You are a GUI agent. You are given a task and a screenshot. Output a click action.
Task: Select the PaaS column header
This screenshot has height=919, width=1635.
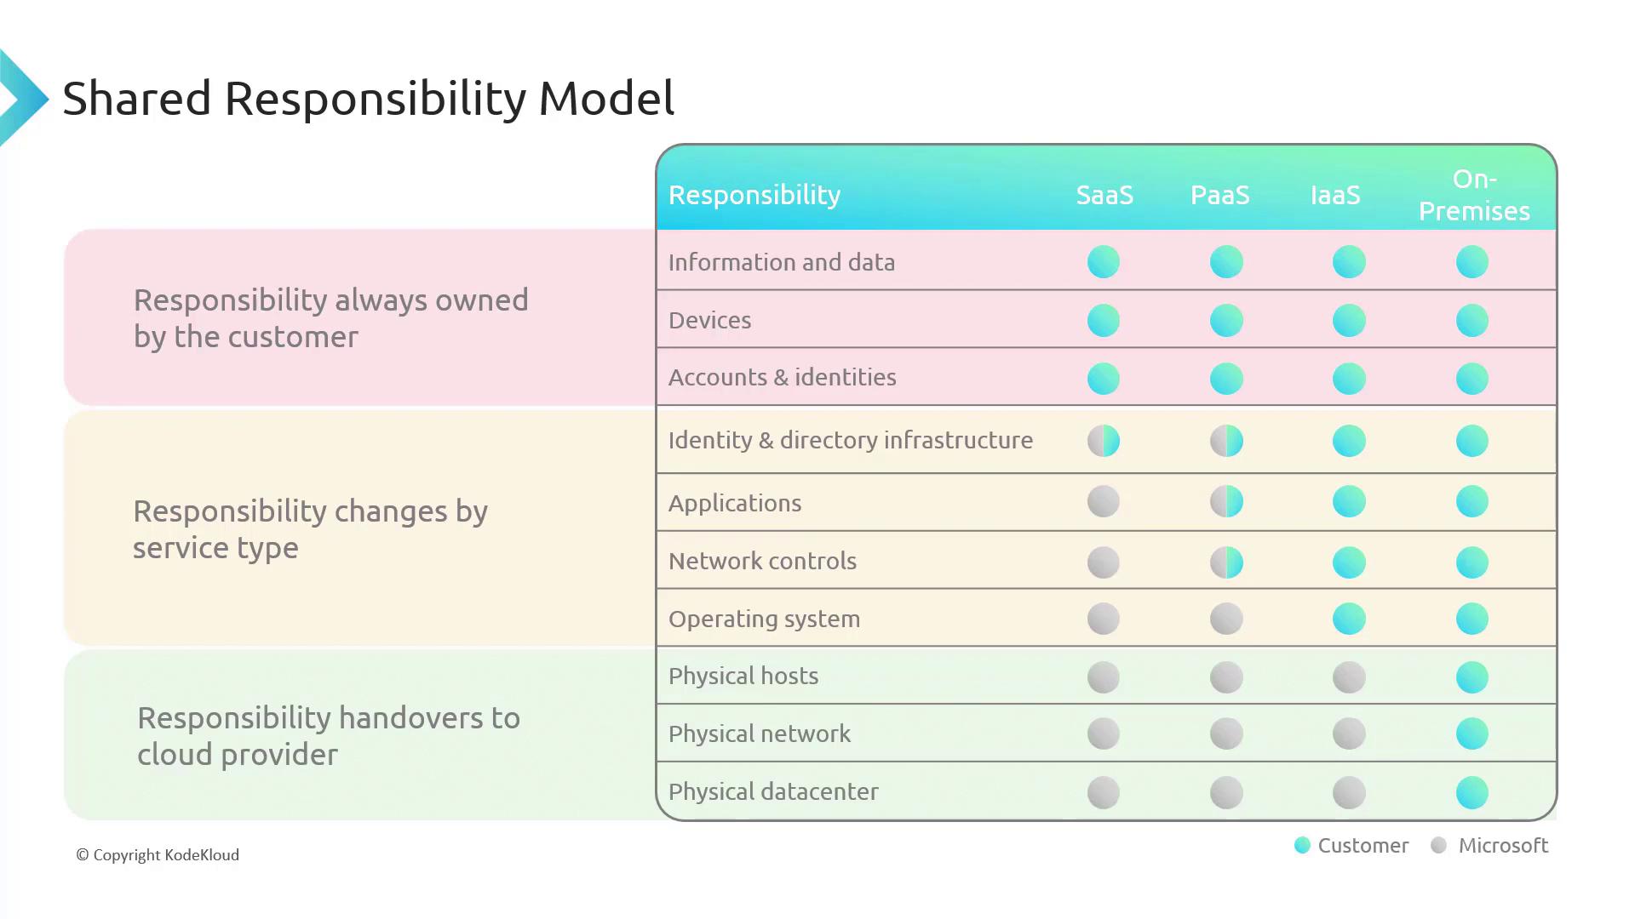(1219, 195)
